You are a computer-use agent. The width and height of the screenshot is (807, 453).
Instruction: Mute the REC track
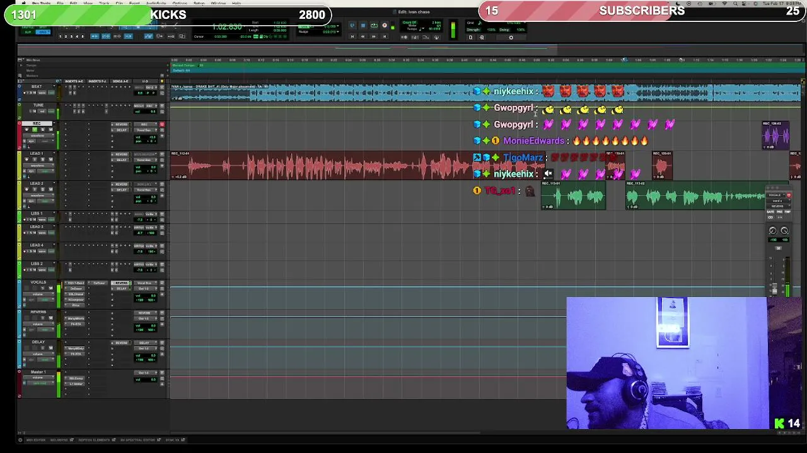pos(50,129)
